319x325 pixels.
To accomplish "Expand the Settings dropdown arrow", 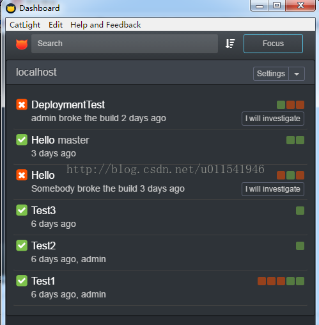I will [297, 74].
